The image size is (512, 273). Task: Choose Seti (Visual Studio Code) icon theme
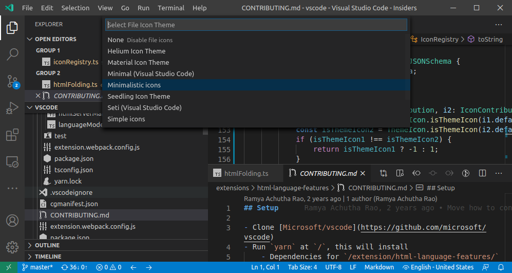144,107
